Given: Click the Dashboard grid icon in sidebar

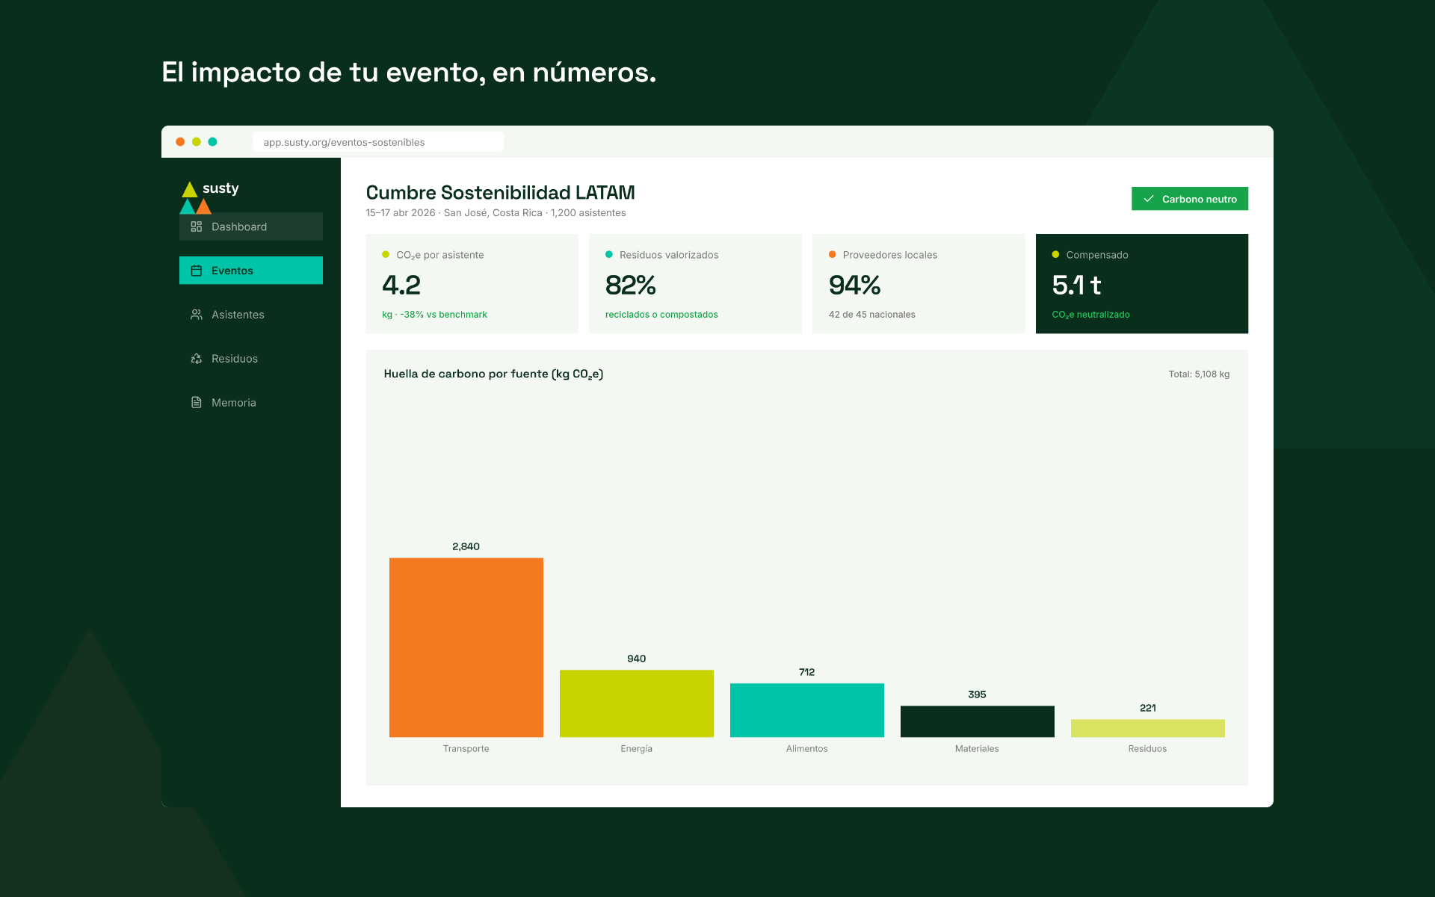Looking at the screenshot, I should click(197, 226).
